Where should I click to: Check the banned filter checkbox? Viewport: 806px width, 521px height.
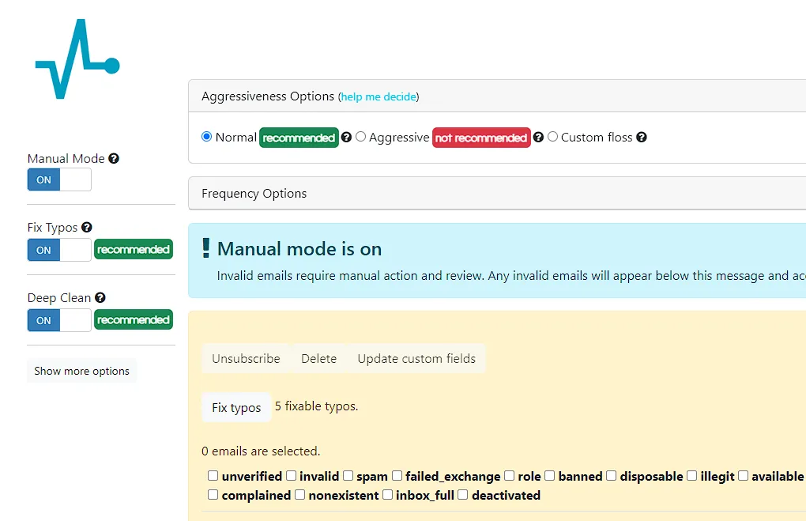coord(549,476)
